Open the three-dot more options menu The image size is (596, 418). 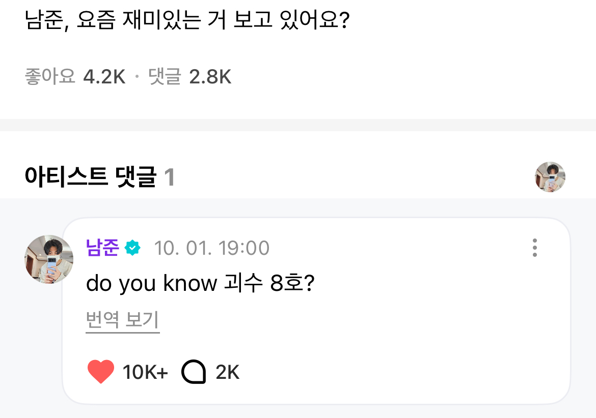click(x=534, y=248)
